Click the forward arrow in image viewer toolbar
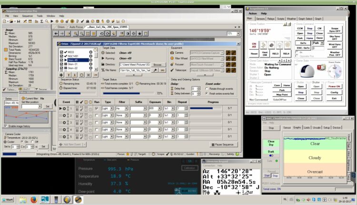Image resolution: width=357 pixels, height=205 pixels. pos(62,34)
